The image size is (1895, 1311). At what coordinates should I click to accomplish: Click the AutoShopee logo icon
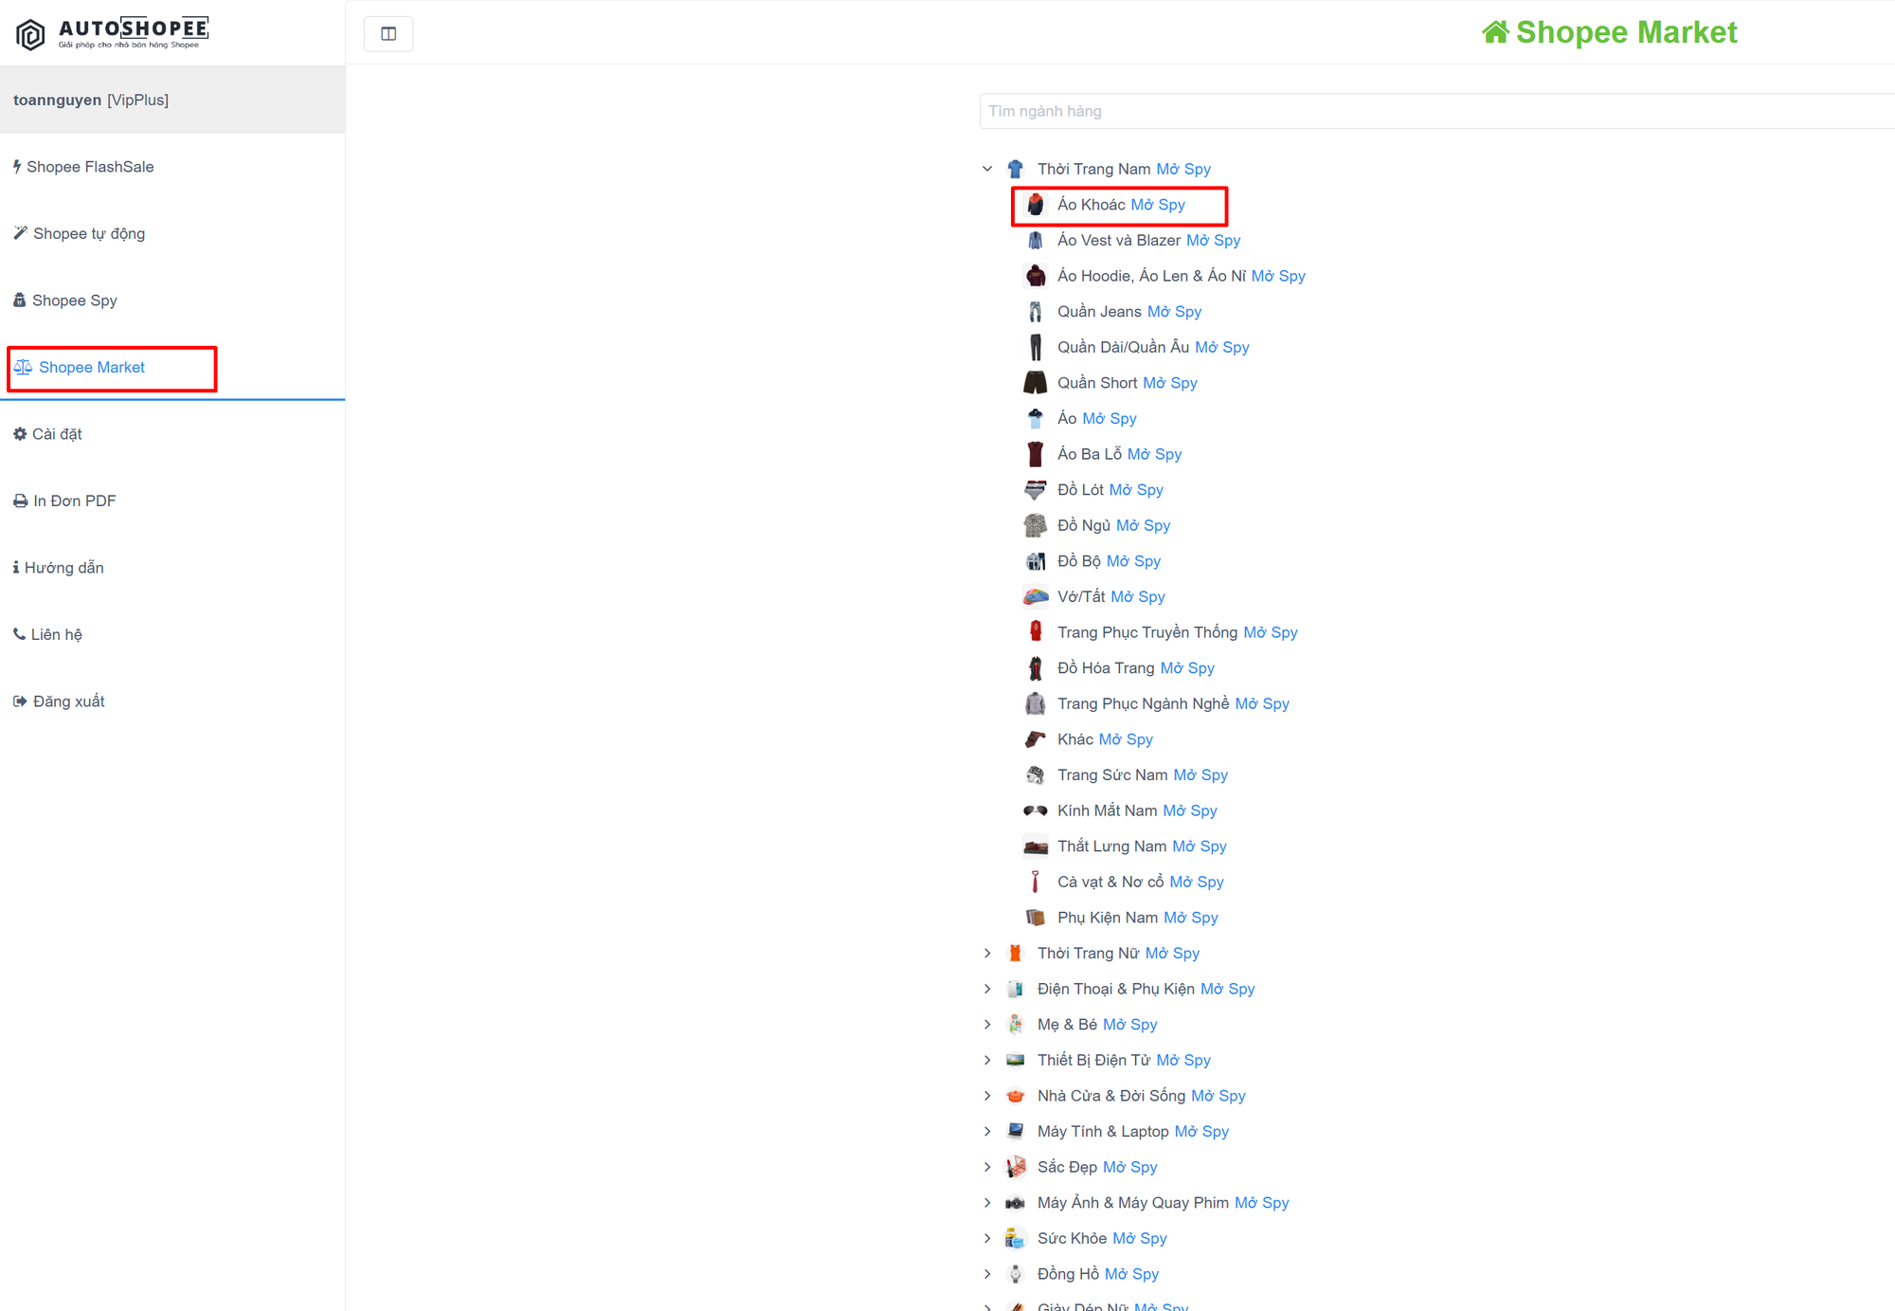pyautogui.click(x=30, y=34)
